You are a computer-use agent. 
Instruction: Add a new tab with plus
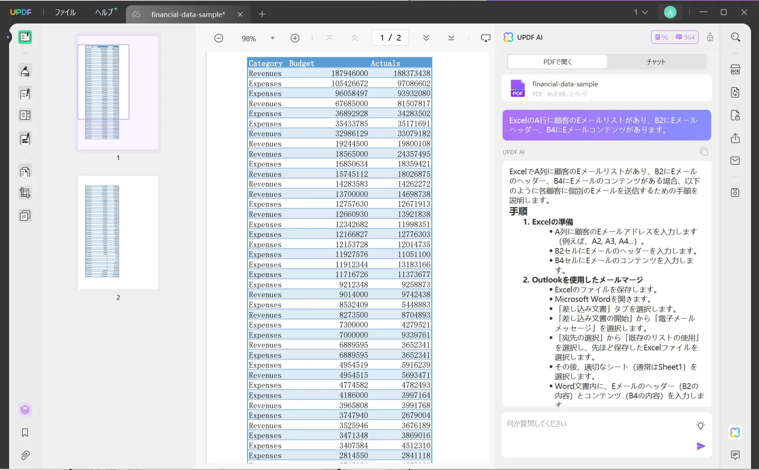pyautogui.click(x=262, y=14)
